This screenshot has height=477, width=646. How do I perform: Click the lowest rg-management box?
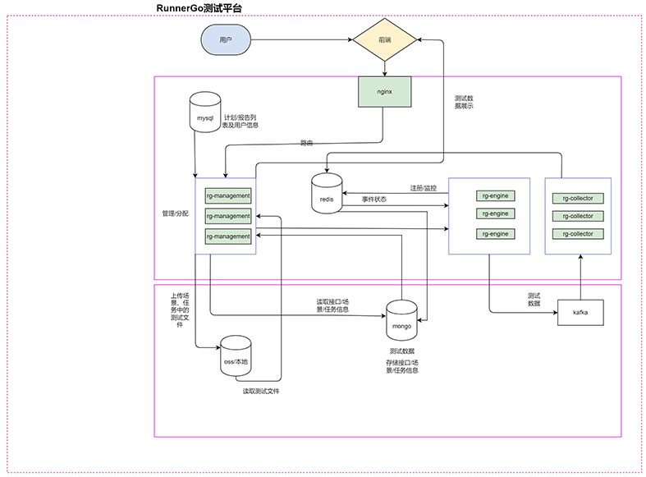point(228,236)
